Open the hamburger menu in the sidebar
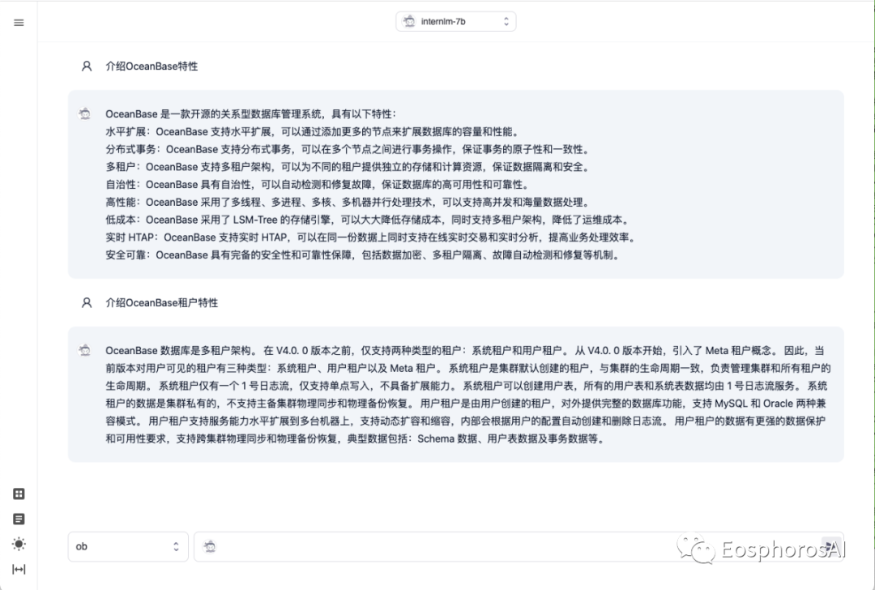Viewport: 875px width, 590px height. (19, 23)
